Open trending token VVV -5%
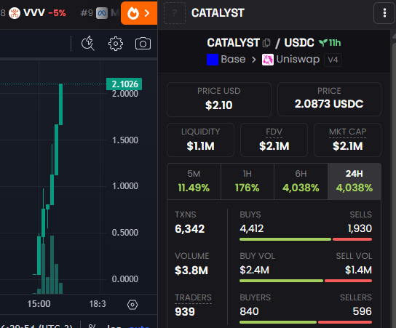This screenshot has height=328, width=396. tap(37, 12)
